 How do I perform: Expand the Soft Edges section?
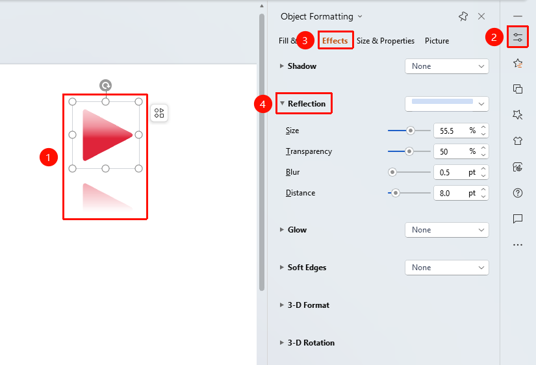tap(282, 268)
